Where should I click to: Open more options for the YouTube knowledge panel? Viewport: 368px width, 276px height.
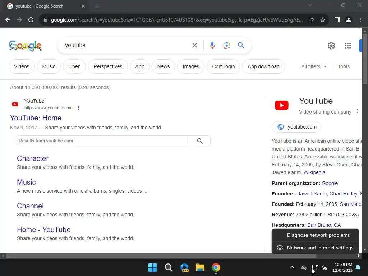click(357, 111)
